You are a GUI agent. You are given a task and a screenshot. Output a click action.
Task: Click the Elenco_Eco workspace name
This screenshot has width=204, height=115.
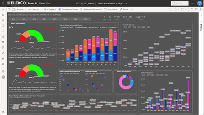[x=45, y=3]
